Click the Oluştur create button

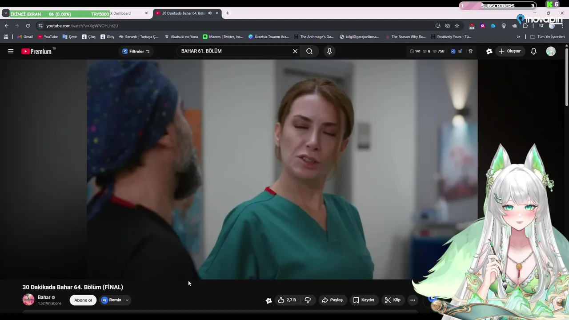pyautogui.click(x=509, y=51)
